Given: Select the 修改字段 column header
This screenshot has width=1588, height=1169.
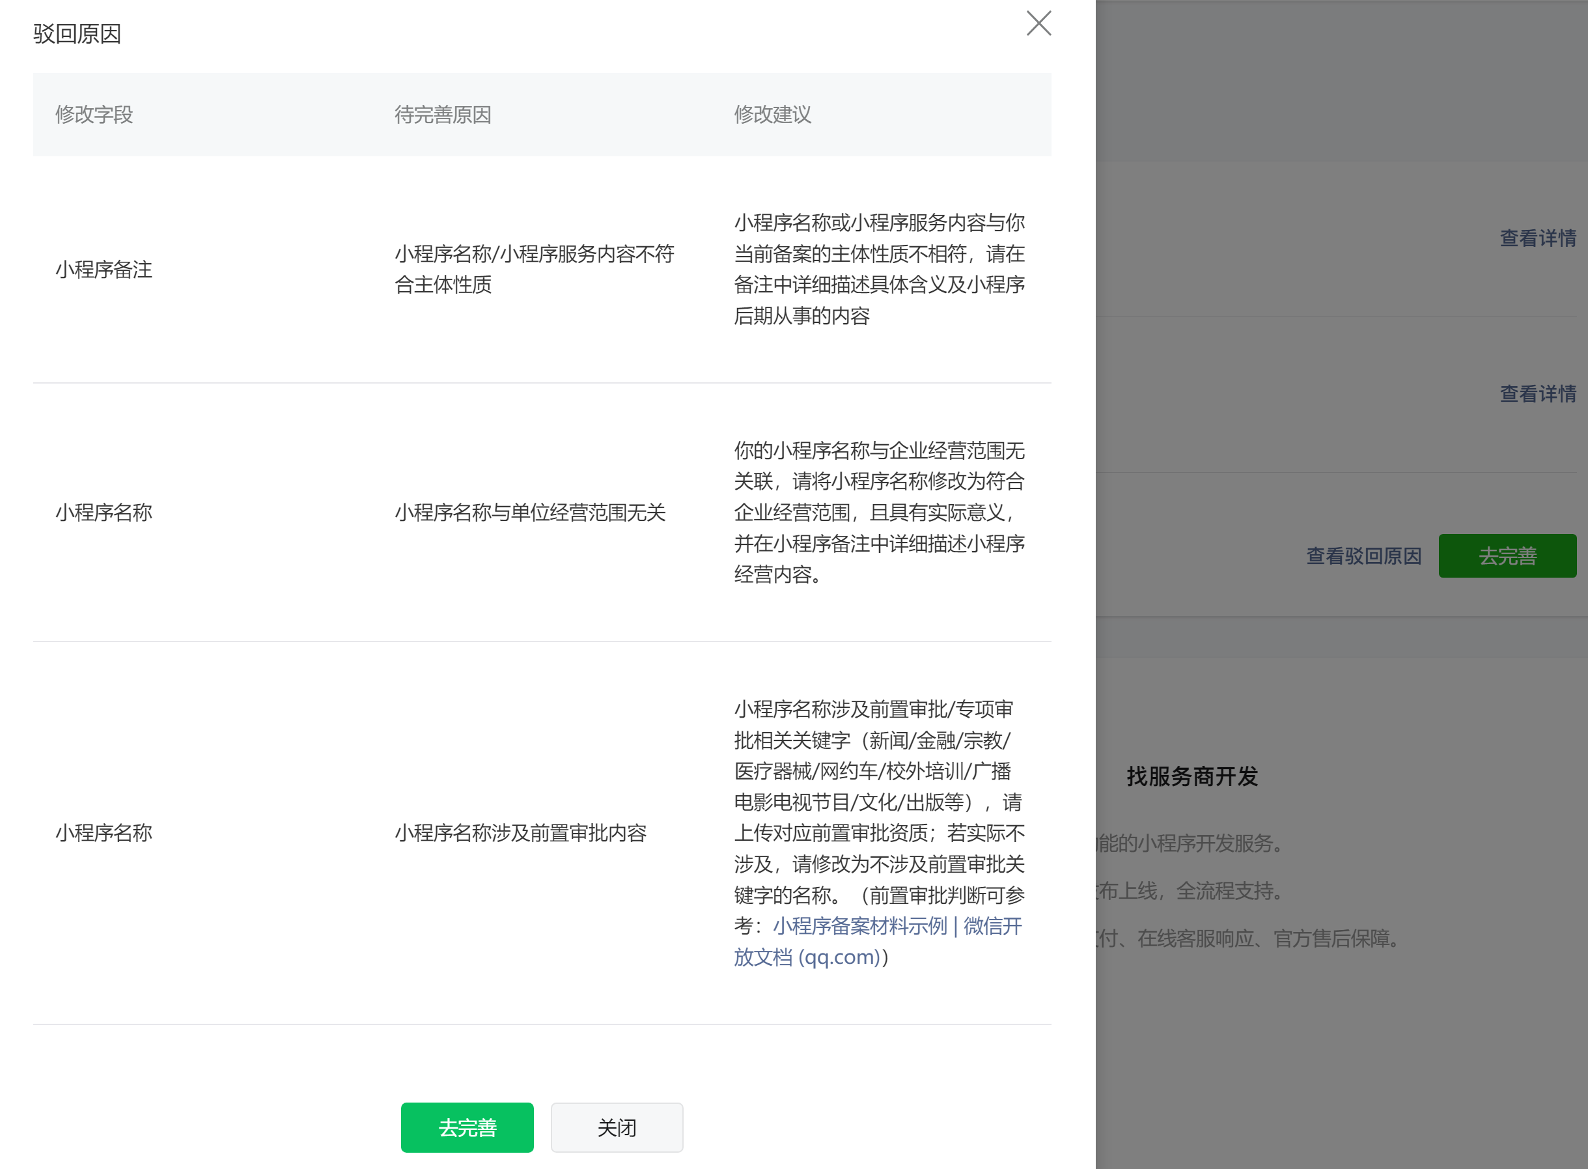Looking at the screenshot, I should click(x=94, y=115).
